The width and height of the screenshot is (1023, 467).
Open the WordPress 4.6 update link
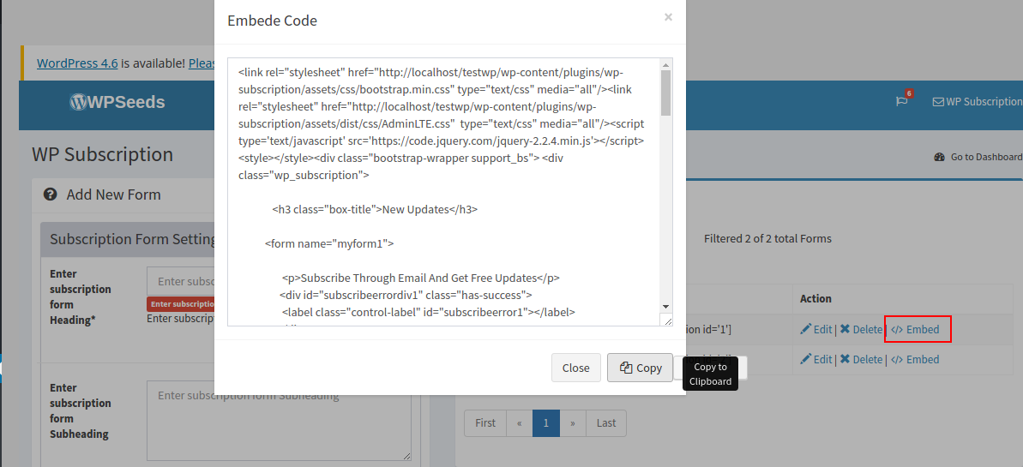(x=77, y=63)
